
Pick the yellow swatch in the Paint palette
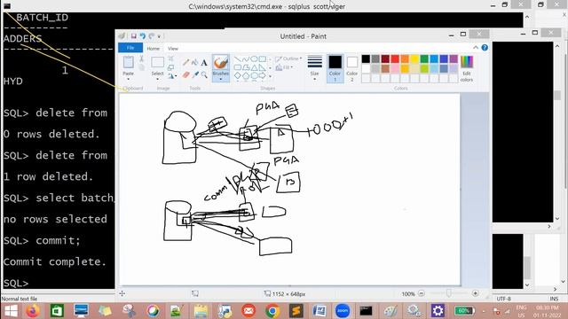tap(414, 59)
